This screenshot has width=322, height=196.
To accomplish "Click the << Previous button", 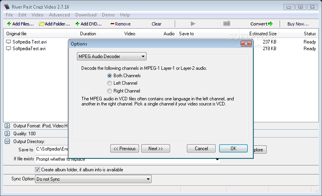I will coord(124,149).
